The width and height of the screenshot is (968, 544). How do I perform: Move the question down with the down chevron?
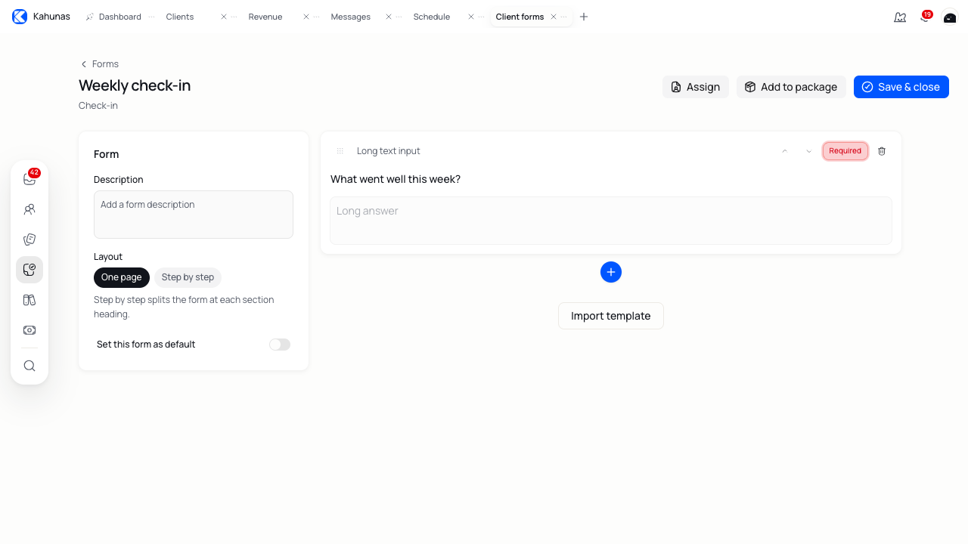[x=809, y=151]
